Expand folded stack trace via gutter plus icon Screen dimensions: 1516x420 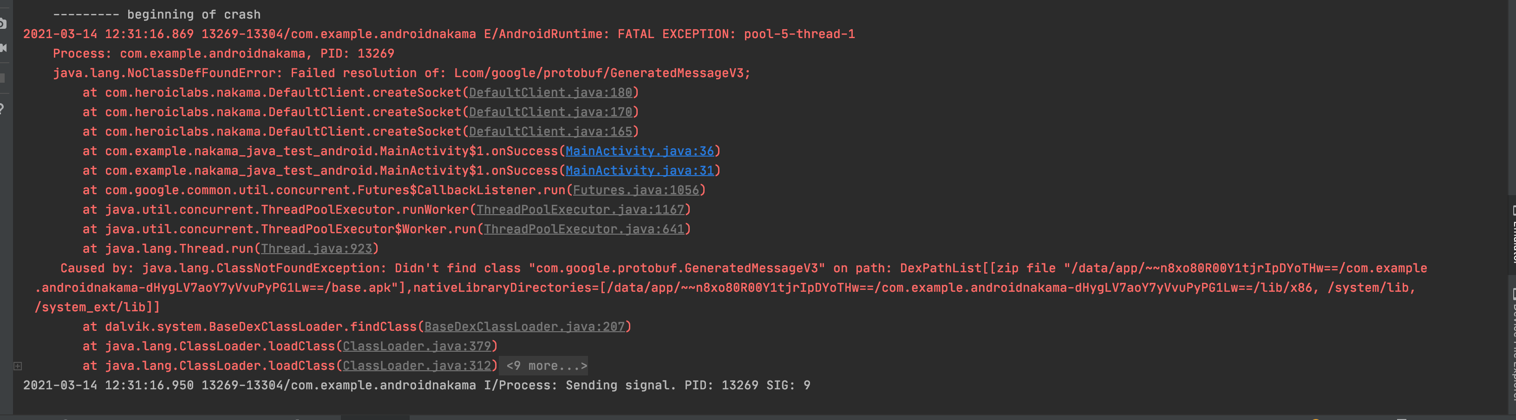[18, 367]
